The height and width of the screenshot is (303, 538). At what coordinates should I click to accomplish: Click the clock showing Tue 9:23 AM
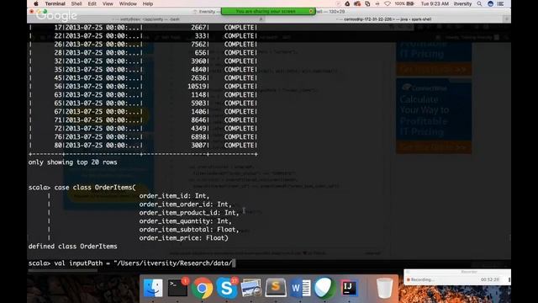435,3
